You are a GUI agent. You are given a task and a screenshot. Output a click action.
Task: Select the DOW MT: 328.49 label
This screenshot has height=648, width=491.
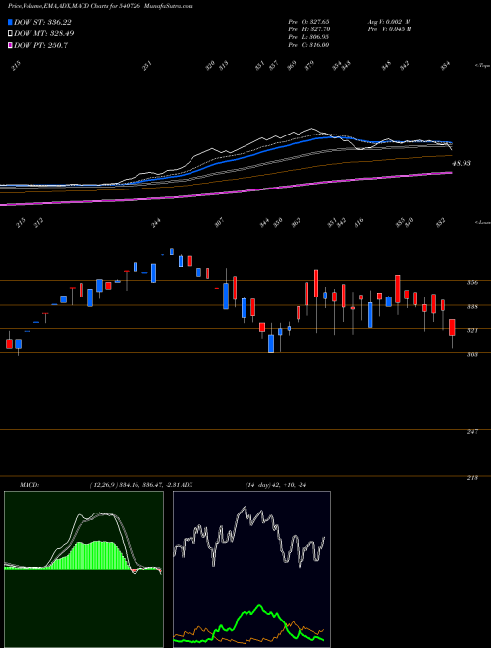pyautogui.click(x=44, y=33)
